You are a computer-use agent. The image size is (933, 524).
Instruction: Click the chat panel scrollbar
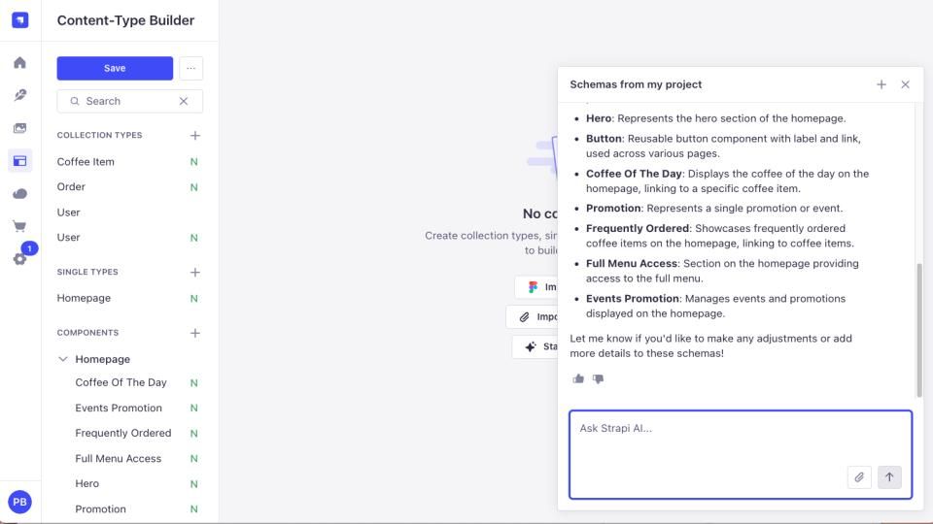click(918, 330)
